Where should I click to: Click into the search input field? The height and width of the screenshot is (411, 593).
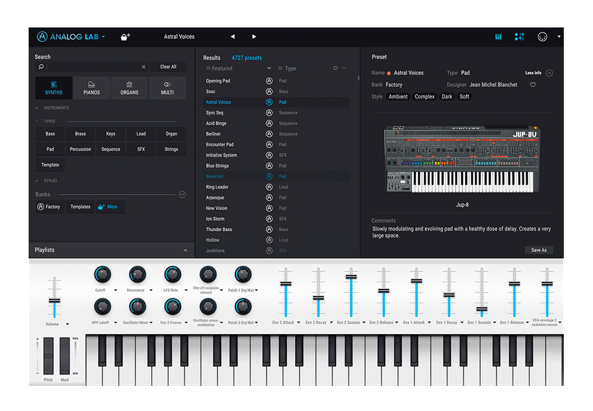[92, 67]
